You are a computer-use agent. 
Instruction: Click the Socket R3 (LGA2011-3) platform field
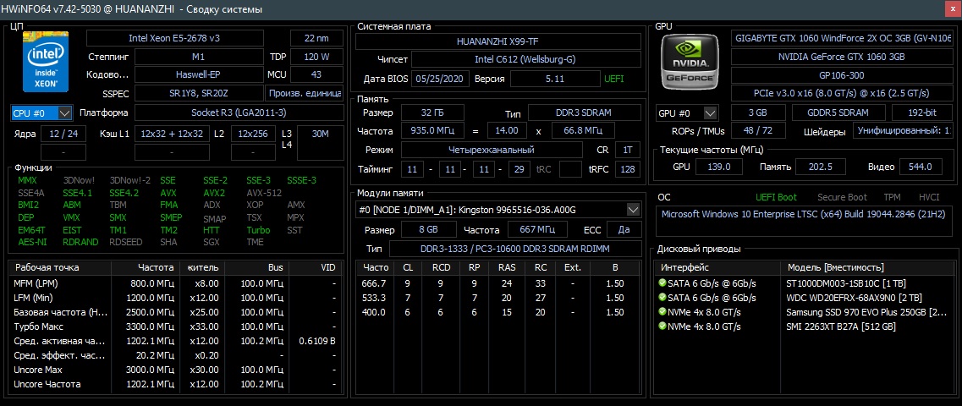pos(239,112)
